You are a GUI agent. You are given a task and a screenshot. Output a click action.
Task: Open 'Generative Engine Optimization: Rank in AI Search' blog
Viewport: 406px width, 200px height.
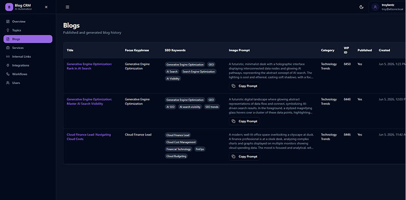[x=89, y=66]
